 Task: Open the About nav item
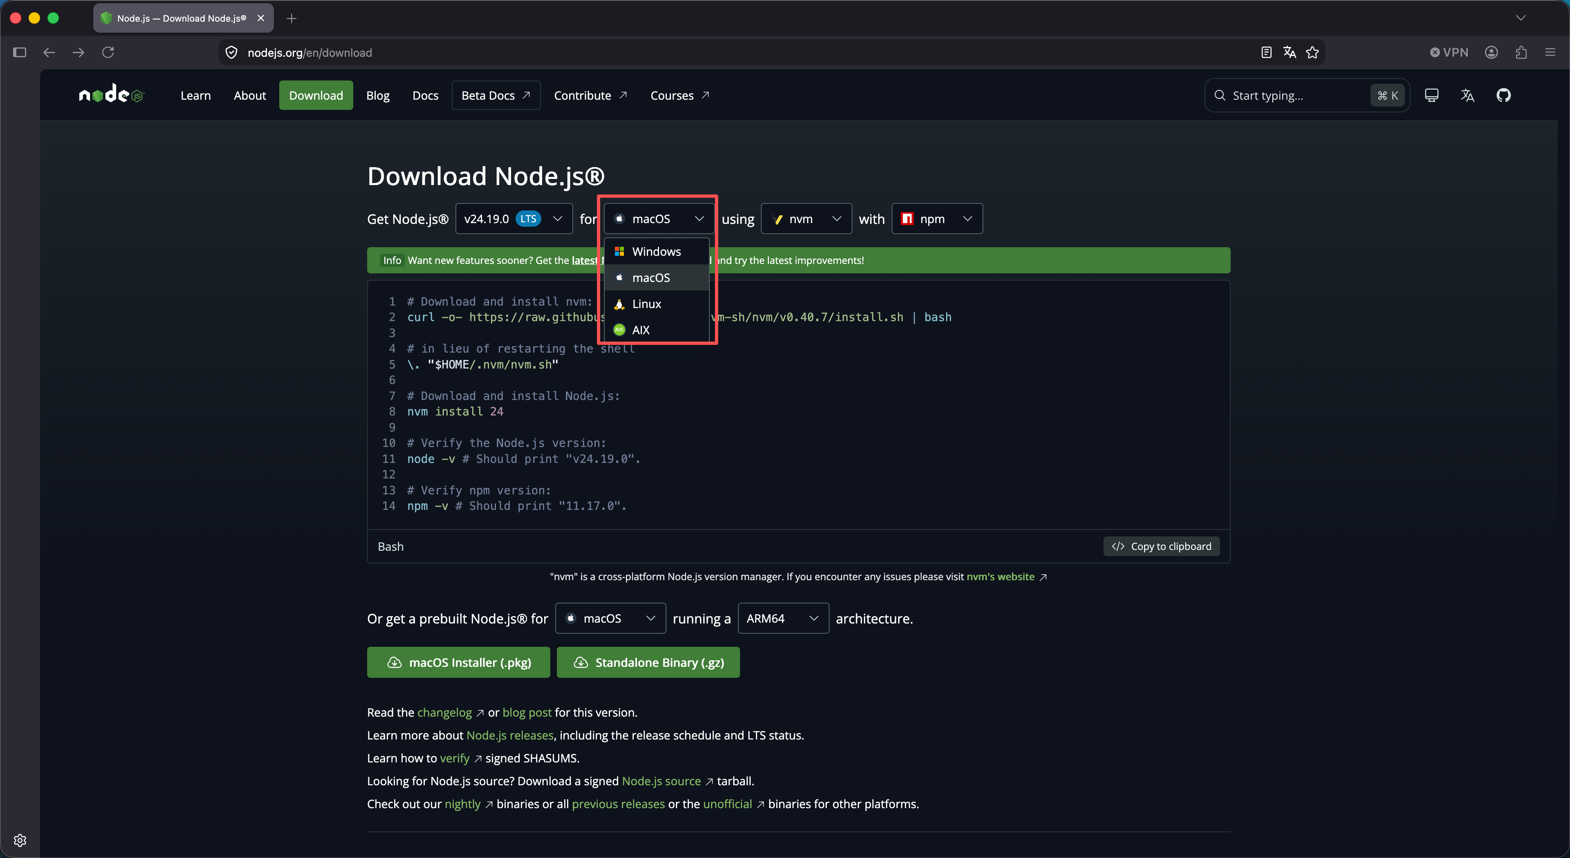click(x=250, y=95)
